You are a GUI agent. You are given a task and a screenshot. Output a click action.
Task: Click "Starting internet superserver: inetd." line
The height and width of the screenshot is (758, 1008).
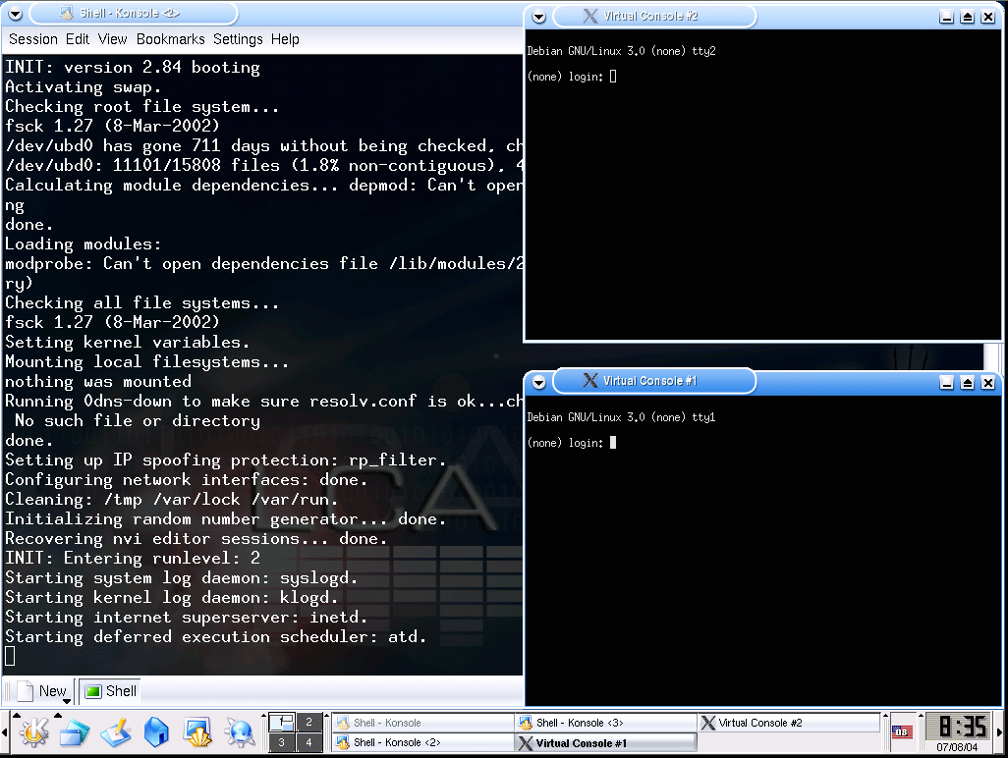tap(187, 617)
